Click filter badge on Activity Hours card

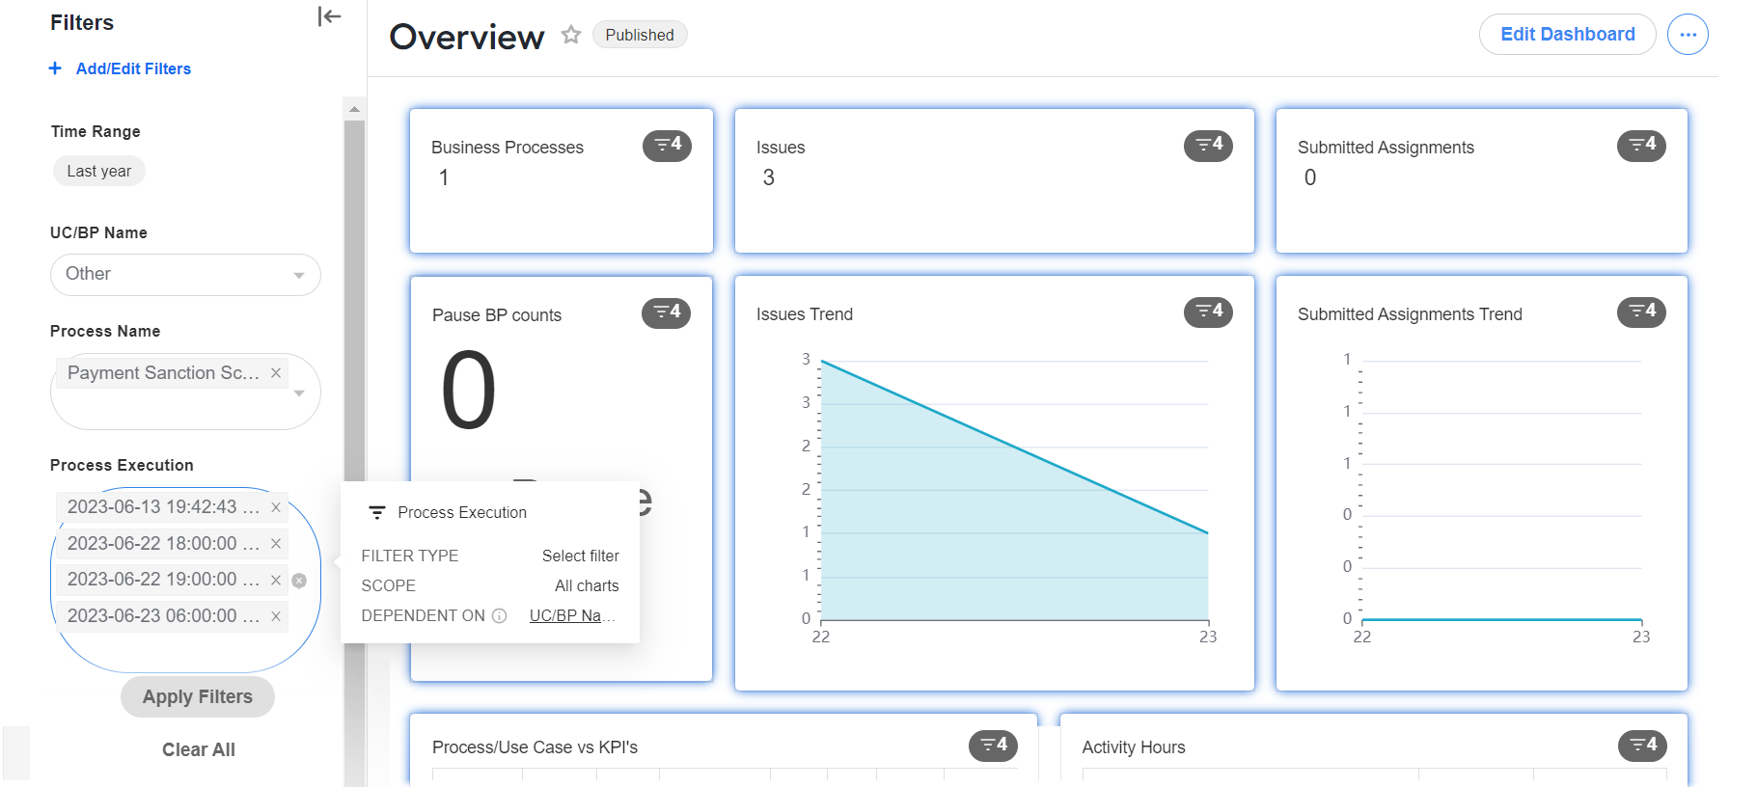tap(1642, 745)
